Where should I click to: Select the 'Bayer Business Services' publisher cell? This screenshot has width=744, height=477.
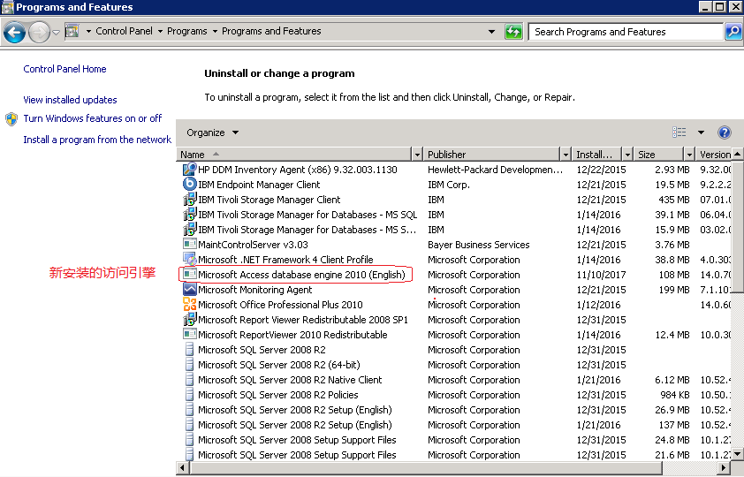pyautogui.click(x=478, y=245)
